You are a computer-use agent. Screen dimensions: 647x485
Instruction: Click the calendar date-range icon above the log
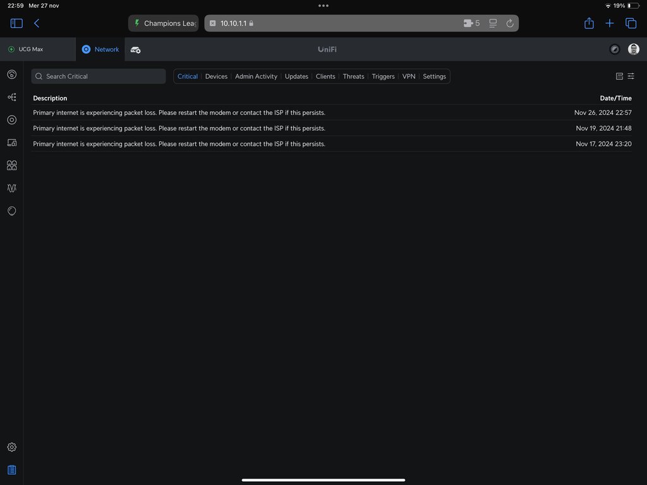[619, 76]
